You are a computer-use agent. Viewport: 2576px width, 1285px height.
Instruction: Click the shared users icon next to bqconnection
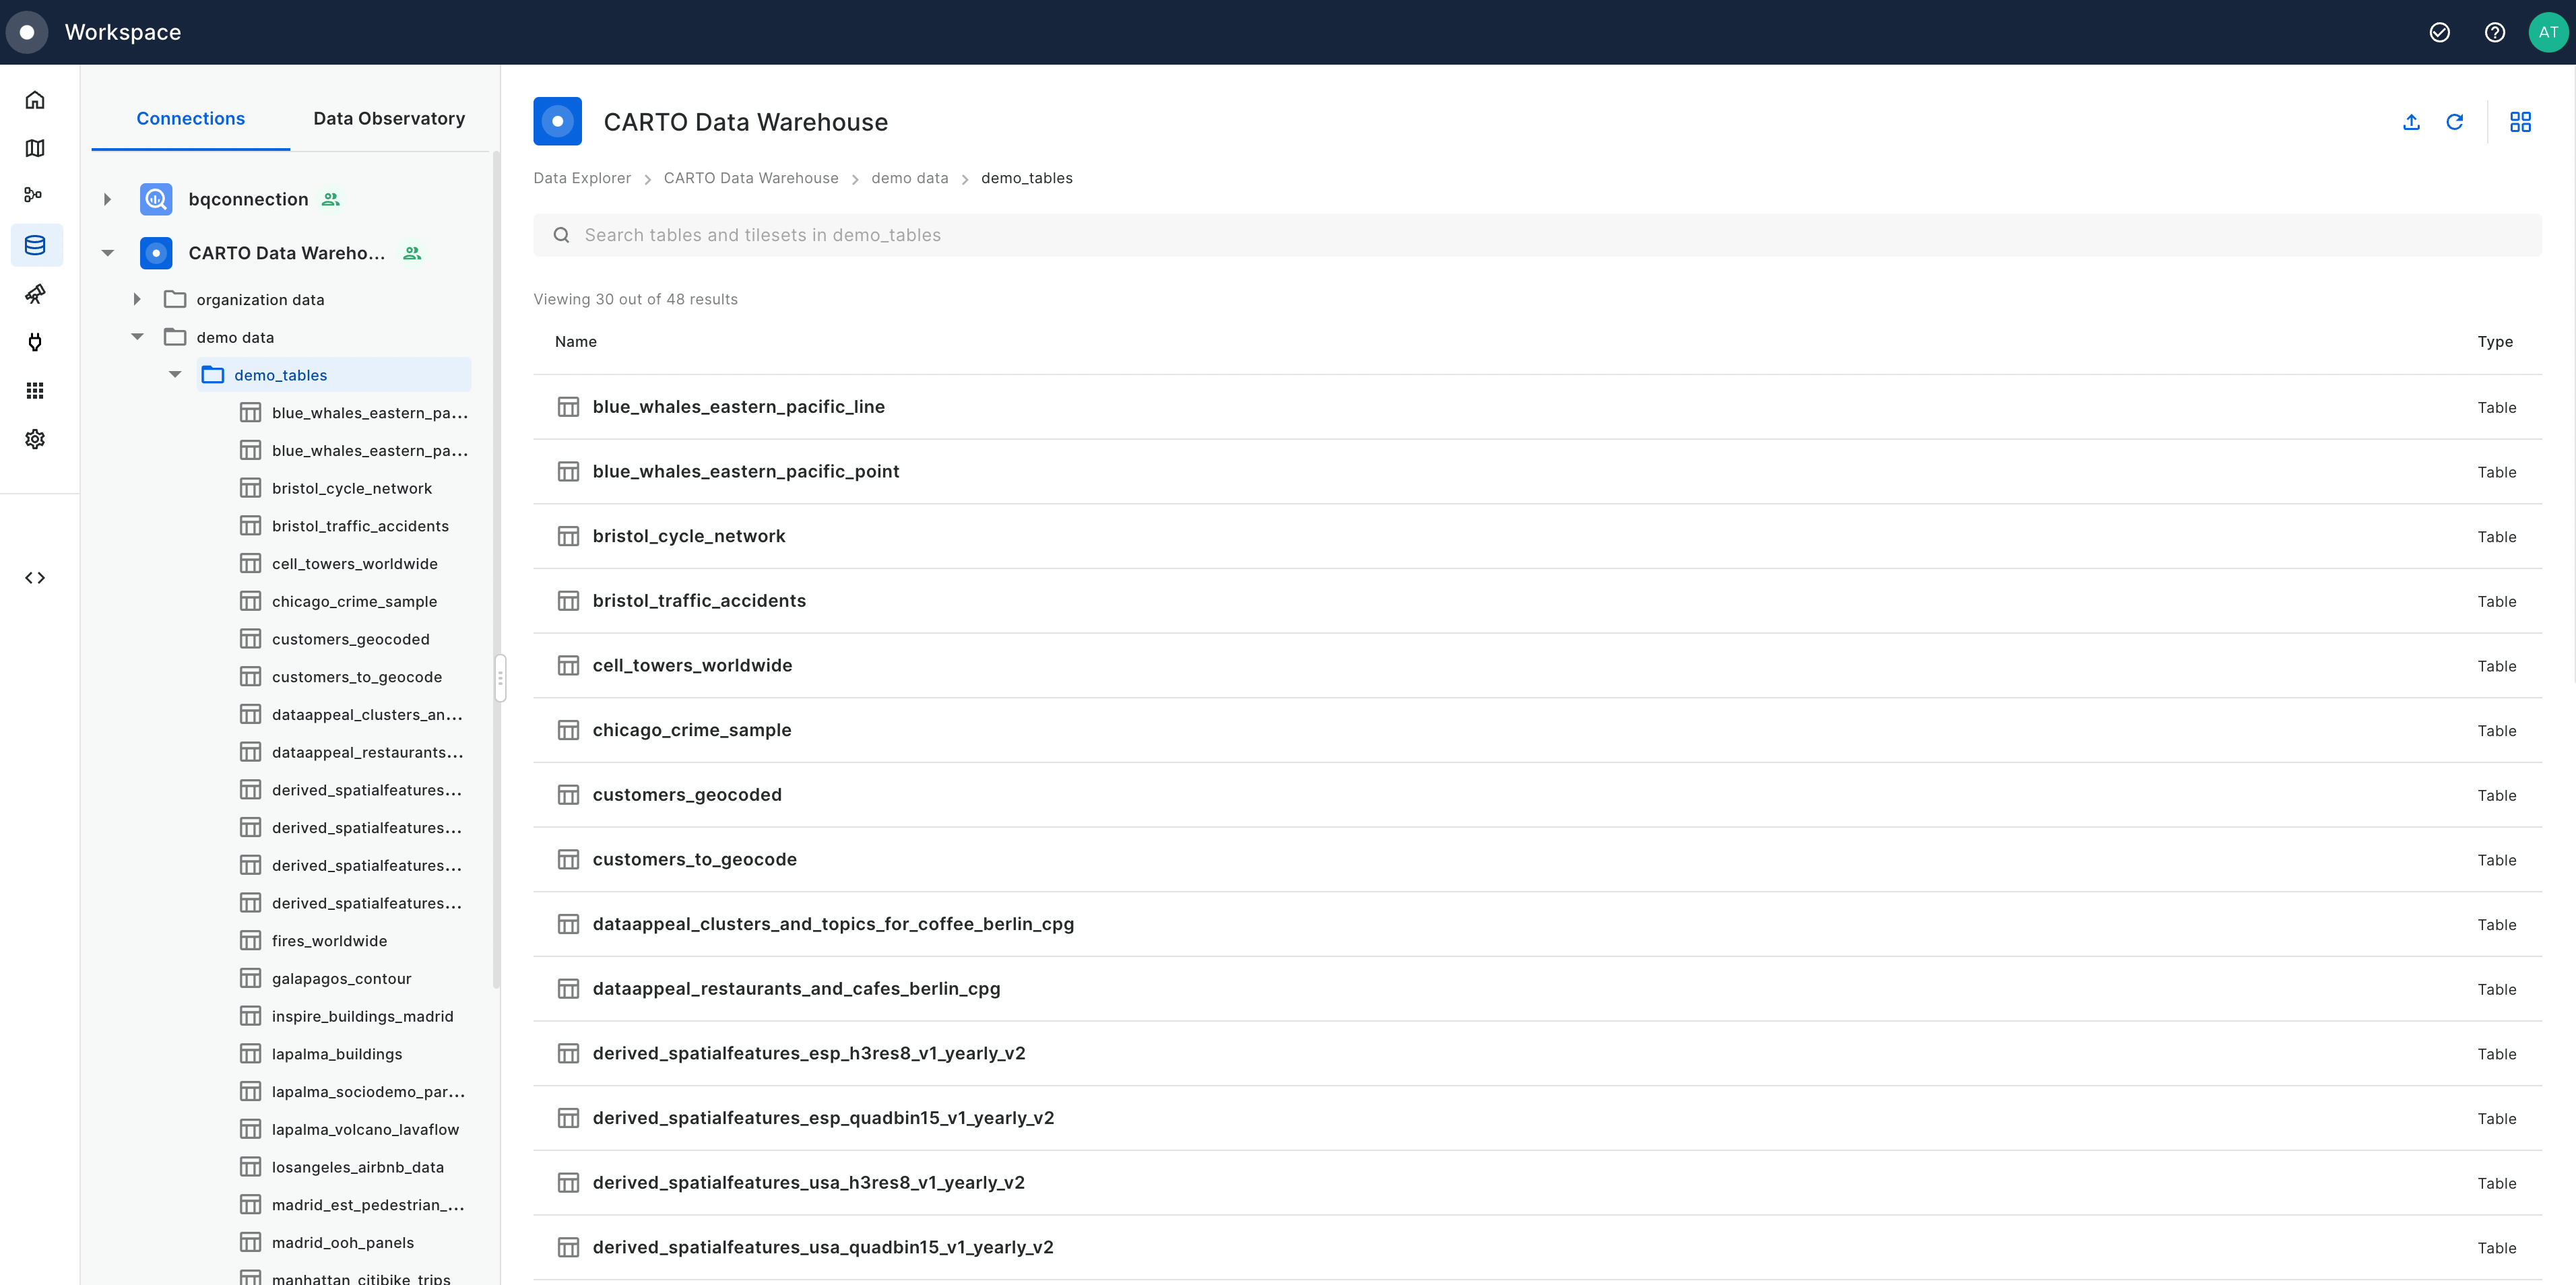[331, 199]
